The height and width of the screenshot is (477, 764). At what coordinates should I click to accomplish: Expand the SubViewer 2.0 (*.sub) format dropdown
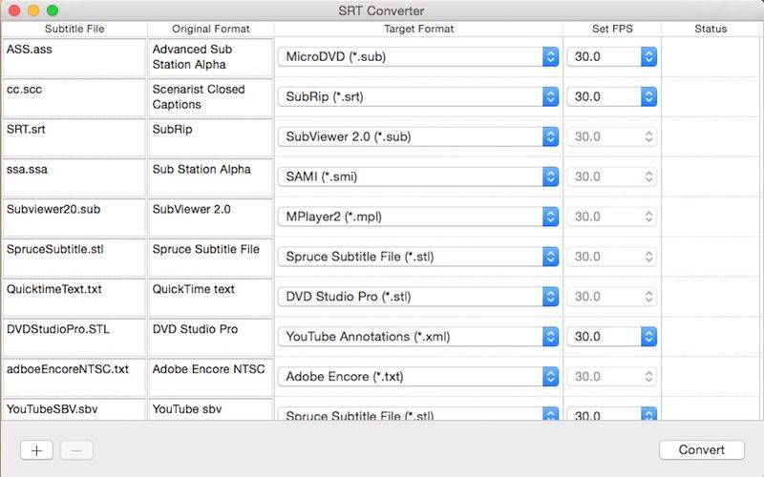click(x=418, y=137)
